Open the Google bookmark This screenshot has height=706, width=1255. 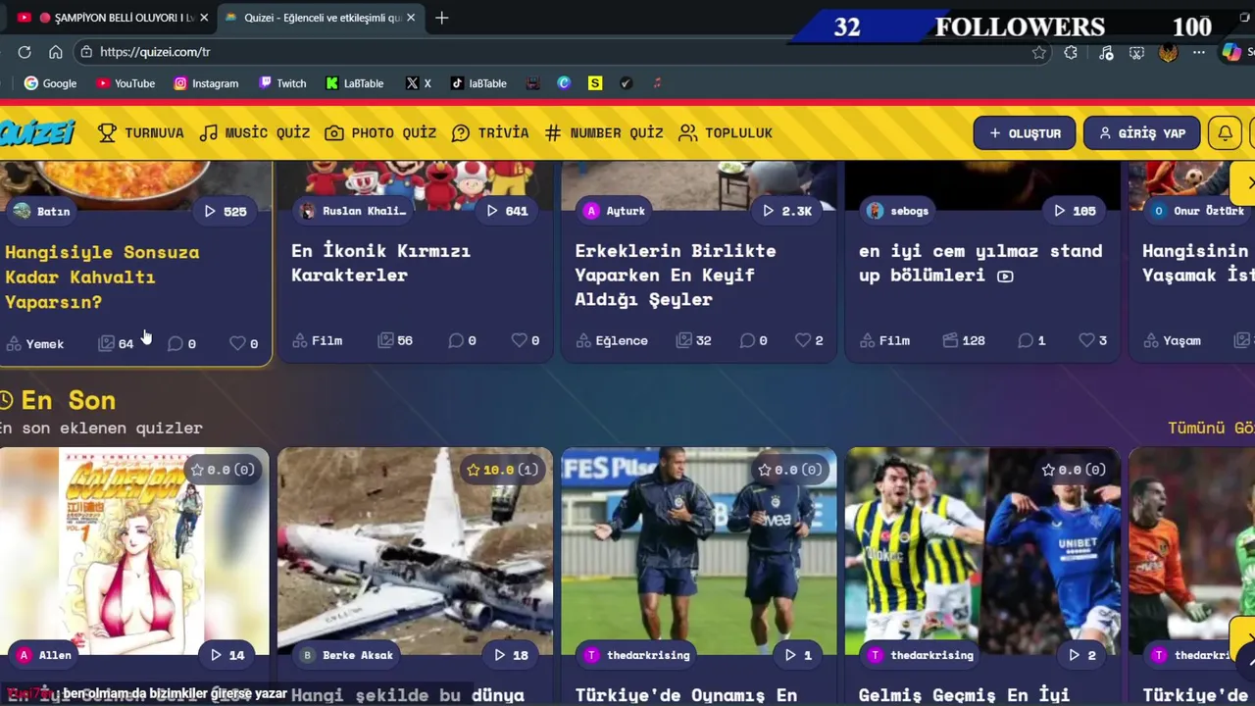50,83
